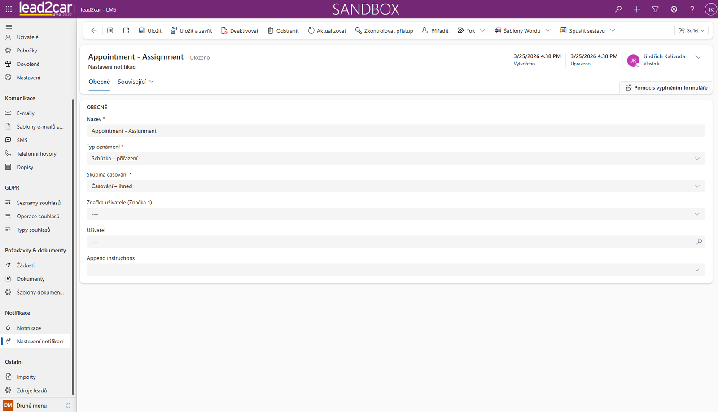Expand the header details chevron near owner
718x412 pixels.
(x=698, y=57)
